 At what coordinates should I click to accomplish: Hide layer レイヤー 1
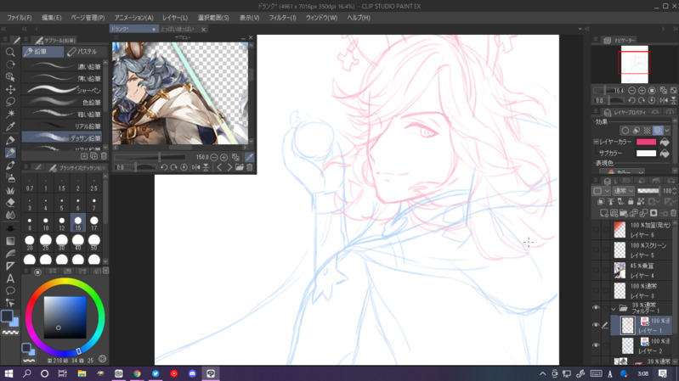[x=597, y=325]
